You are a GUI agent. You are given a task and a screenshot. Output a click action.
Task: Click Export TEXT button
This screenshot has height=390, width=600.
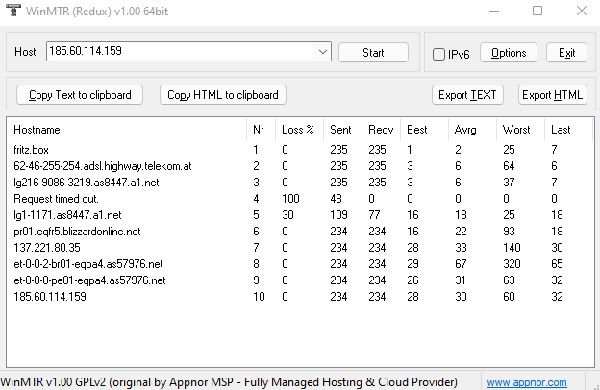467,94
